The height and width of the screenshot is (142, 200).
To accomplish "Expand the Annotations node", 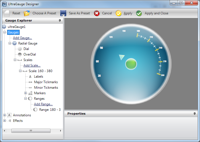I will (x=5, y=115).
